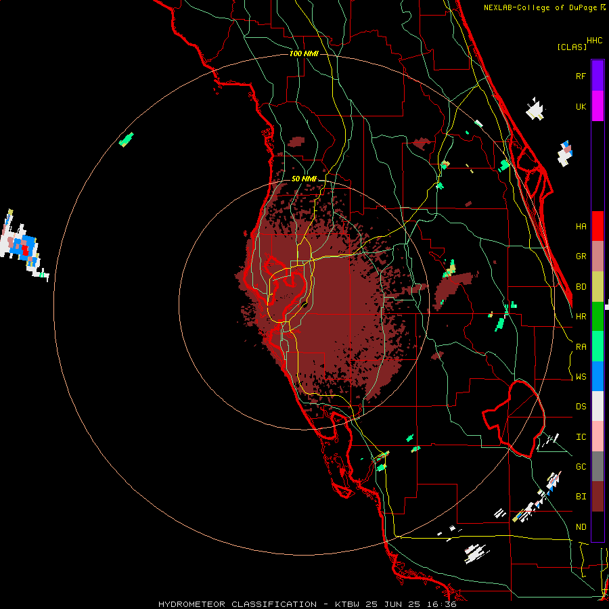Pick the yellow BD big drops swatch

[x=597, y=287]
